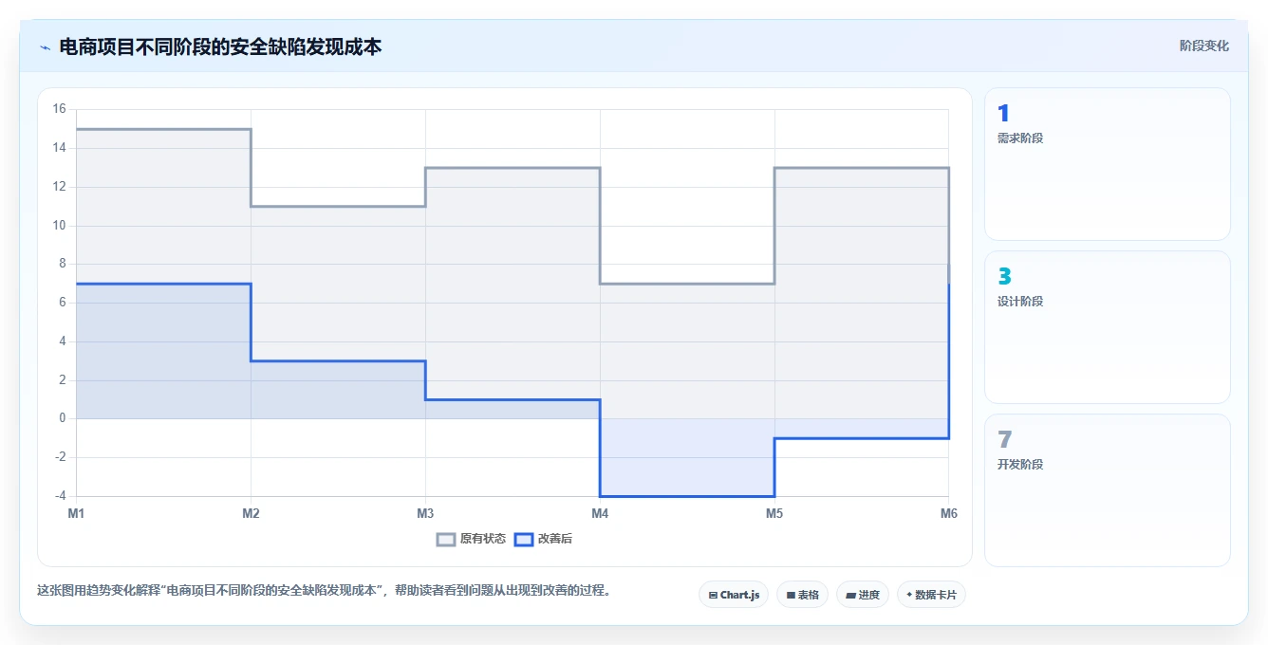Click the description text below the chart
The width and height of the screenshot is (1268, 645).
coord(324,590)
